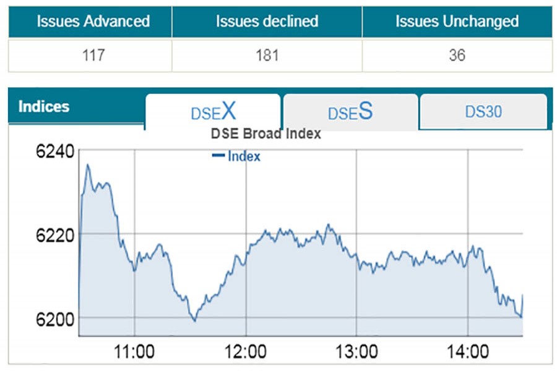
Task: Select the Issues declined column header
Action: tap(267, 21)
